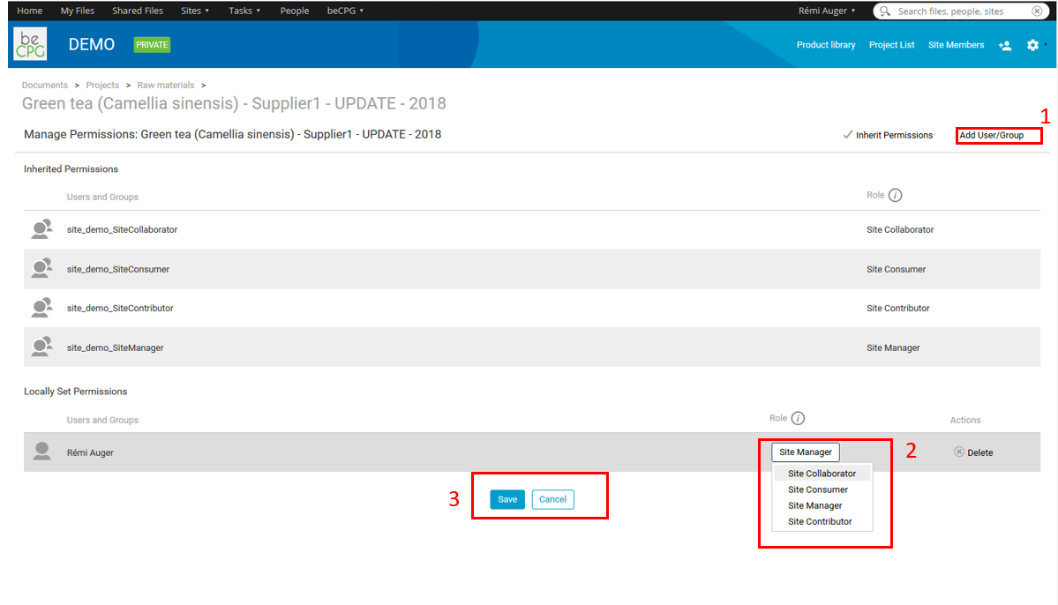Click info icon next to local Role header
Screen dimensions: 1058x605
(798, 418)
